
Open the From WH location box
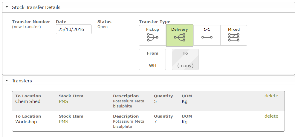(152, 59)
